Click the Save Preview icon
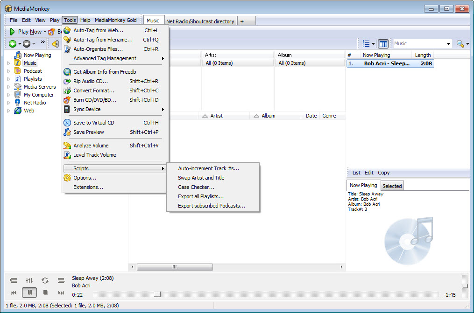474x313 pixels. (x=67, y=132)
